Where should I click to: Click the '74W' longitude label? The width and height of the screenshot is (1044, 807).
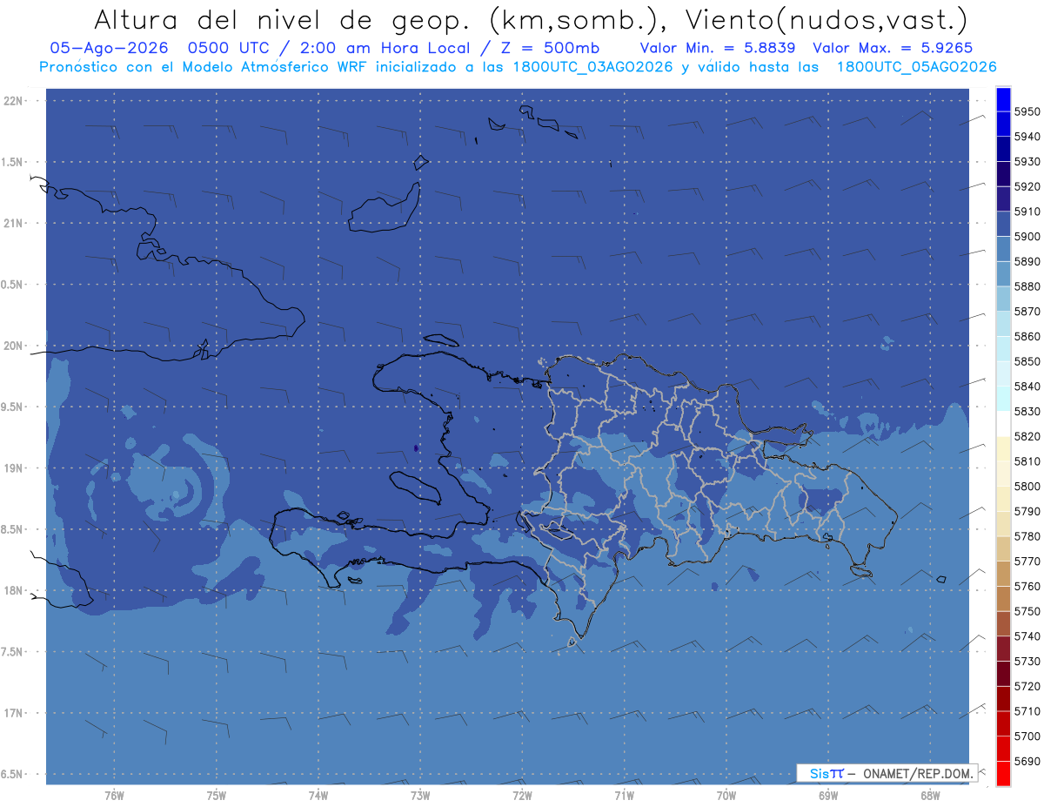pyautogui.click(x=318, y=796)
